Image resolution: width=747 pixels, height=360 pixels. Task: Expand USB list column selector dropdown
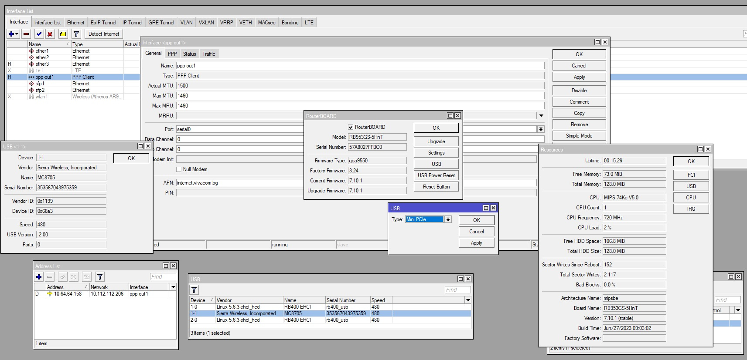coord(468,300)
